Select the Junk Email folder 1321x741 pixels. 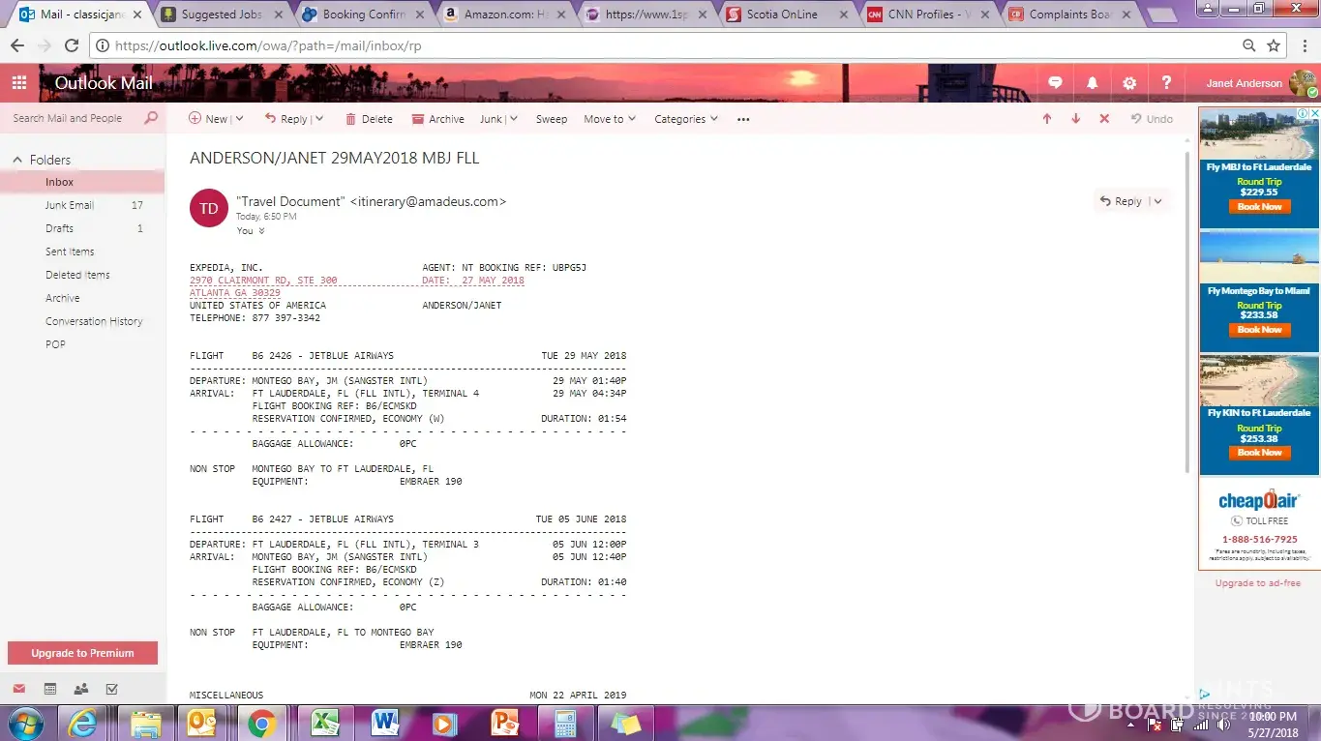(70, 205)
